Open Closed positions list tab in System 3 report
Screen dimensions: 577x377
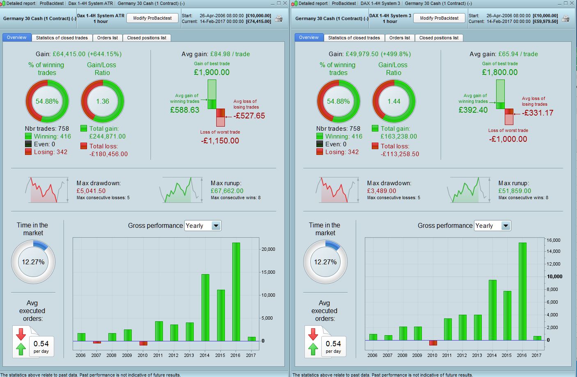[439, 38]
